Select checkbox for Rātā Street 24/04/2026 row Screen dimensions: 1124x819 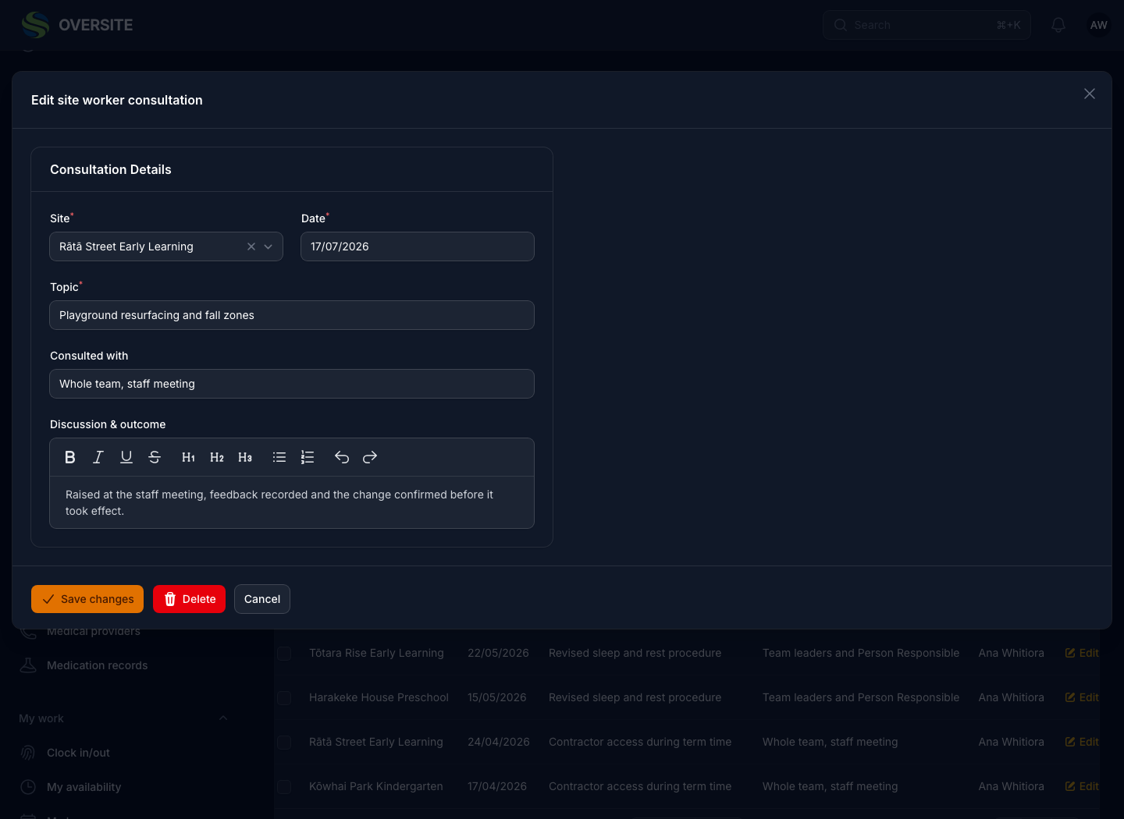click(284, 742)
